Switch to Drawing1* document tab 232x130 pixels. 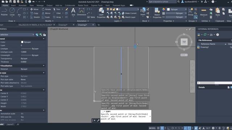coord(63,25)
